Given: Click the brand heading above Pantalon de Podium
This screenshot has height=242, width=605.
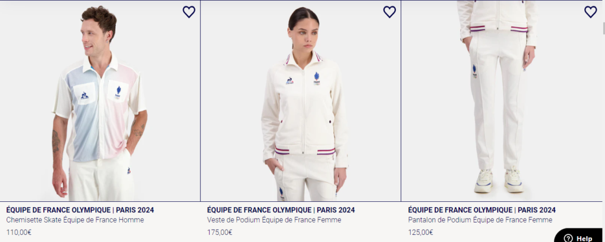Looking at the screenshot, I should click(482, 210).
